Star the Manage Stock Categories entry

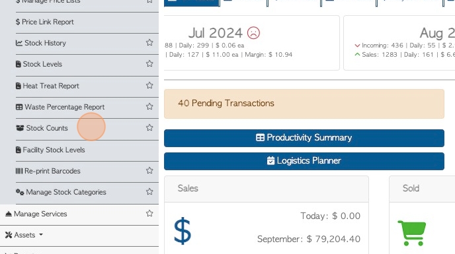point(149,192)
